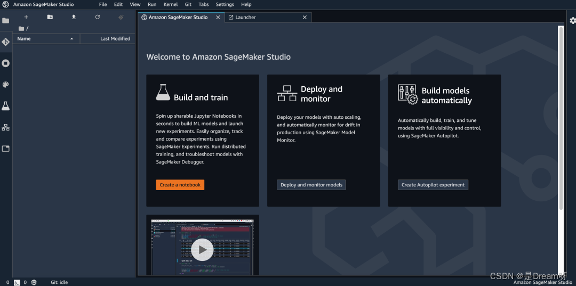576x286 pixels.
Task: Switch to the Launcher tab
Action: [x=268, y=17]
